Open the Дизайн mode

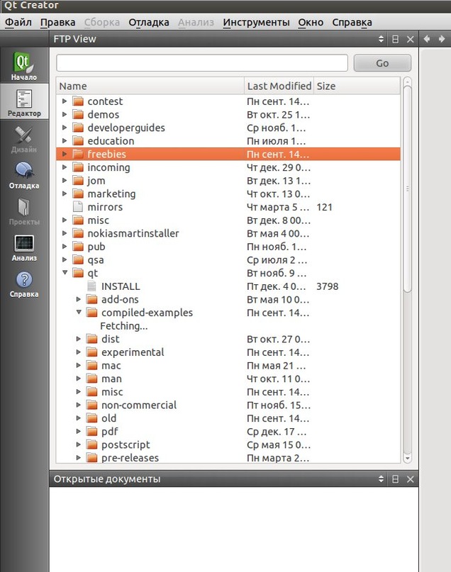tap(24, 140)
